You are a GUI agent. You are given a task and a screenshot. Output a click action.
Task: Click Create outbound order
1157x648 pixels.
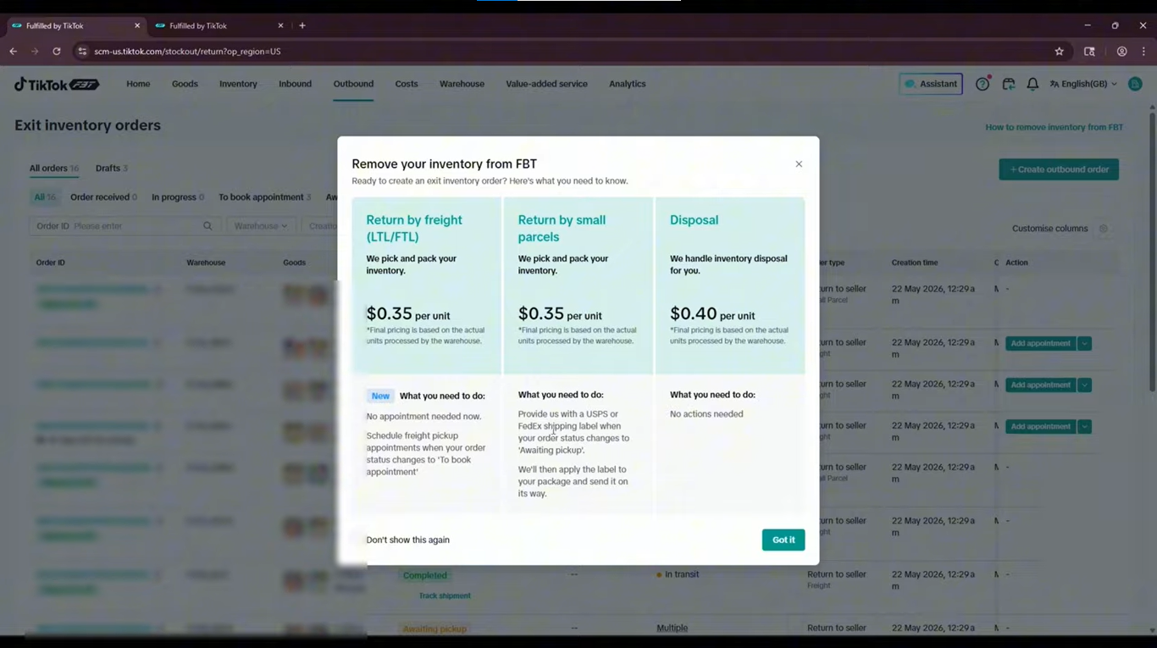click(1059, 169)
